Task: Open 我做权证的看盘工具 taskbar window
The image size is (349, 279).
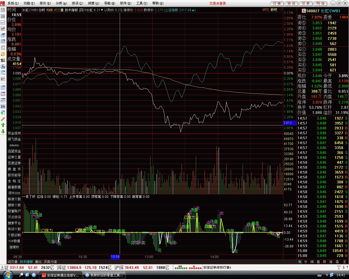Action: [x=104, y=275]
